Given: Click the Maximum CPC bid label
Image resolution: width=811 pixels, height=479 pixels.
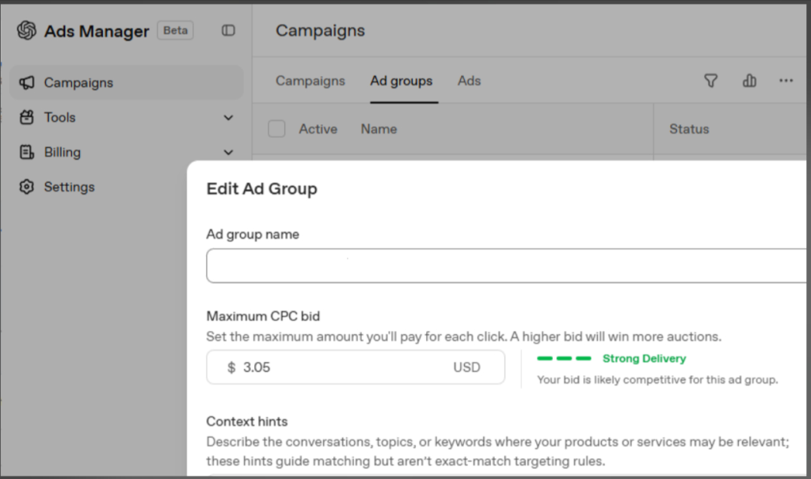Looking at the screenshot, I should coord(263,316).
